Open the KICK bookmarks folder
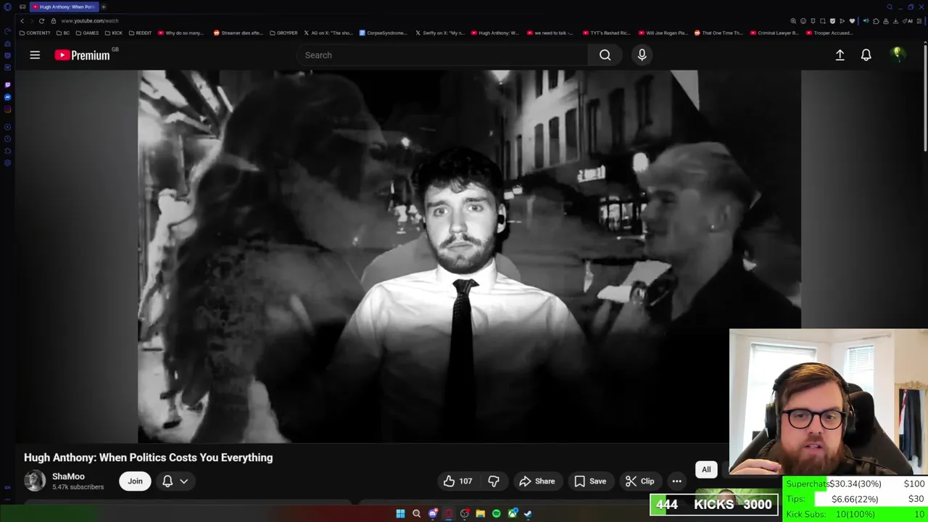928x522 pixels. pos(114,33)
